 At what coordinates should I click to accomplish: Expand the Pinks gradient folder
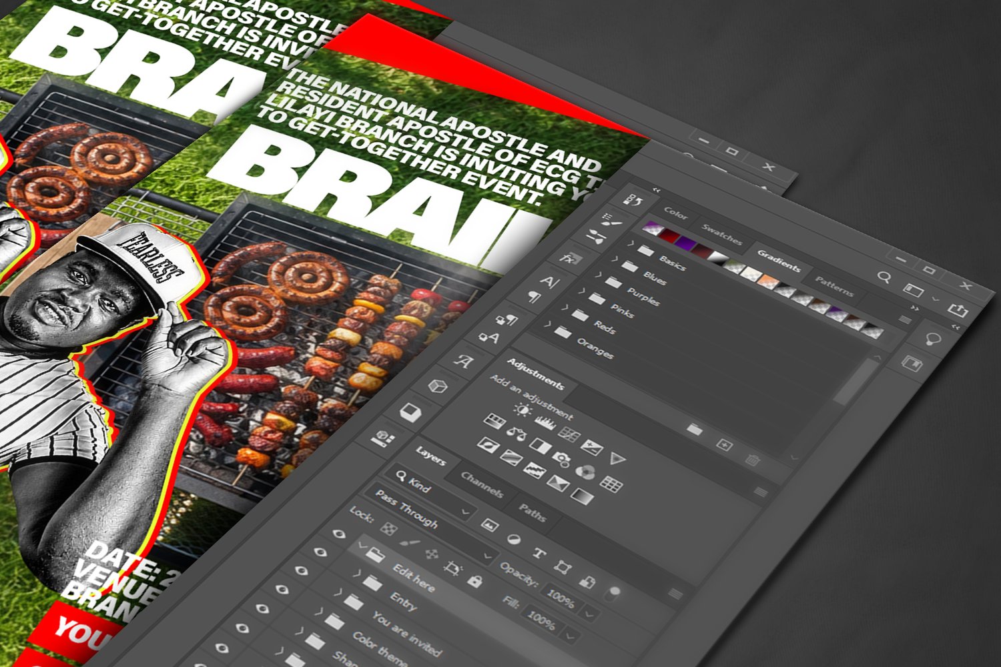582,291
